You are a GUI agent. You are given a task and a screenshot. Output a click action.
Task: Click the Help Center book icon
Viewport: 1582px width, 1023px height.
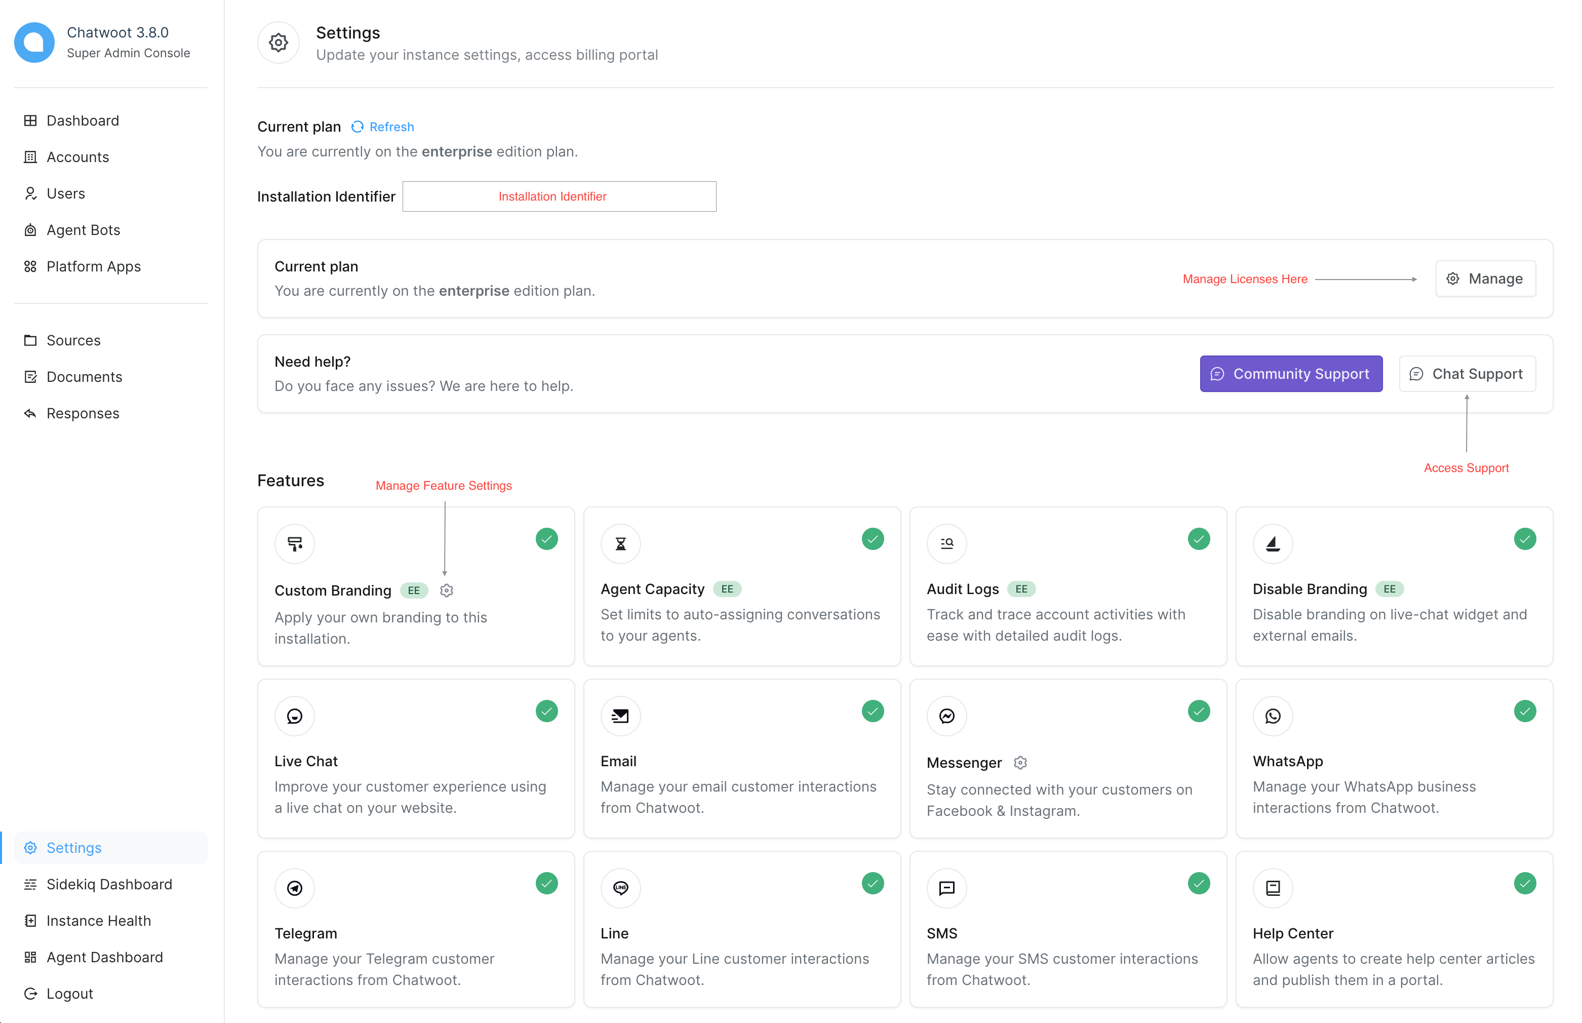[1273, 888]
